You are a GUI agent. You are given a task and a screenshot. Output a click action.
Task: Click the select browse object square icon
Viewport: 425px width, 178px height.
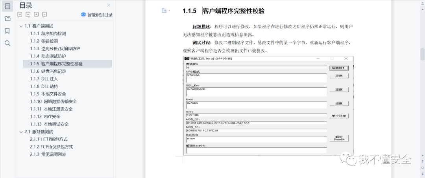[x=422, y=167]
